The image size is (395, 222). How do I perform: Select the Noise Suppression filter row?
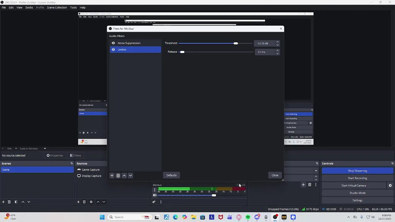coord(135,43)
